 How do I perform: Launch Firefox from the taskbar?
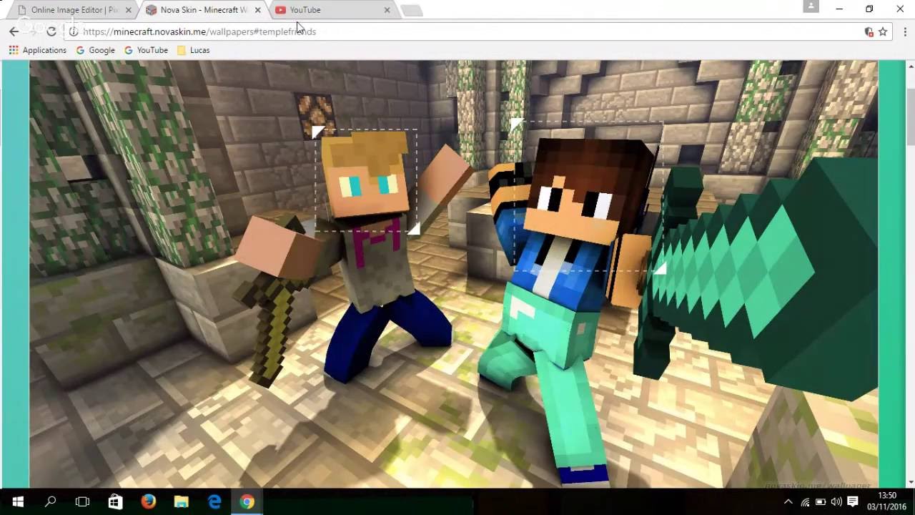pos(148,501)
